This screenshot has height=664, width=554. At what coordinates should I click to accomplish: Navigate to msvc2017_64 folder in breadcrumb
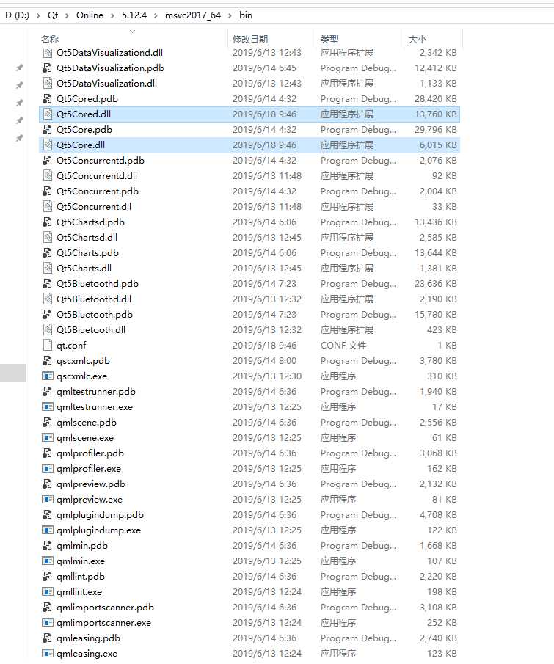click(193, 15)
